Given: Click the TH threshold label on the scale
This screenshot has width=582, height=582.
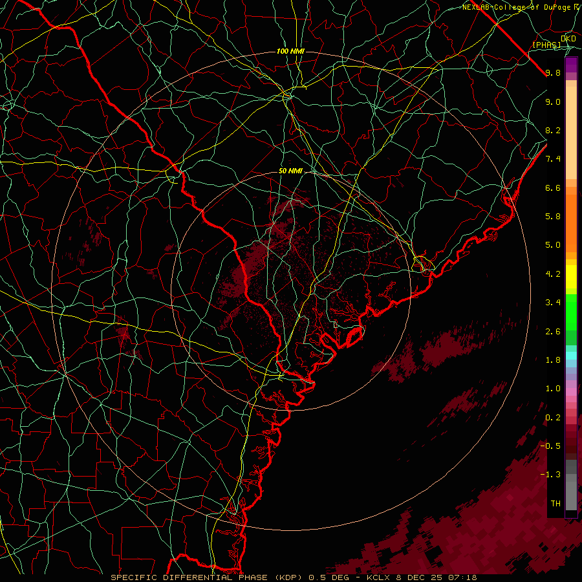Looking at the screenshot, I should pos(555,504).
